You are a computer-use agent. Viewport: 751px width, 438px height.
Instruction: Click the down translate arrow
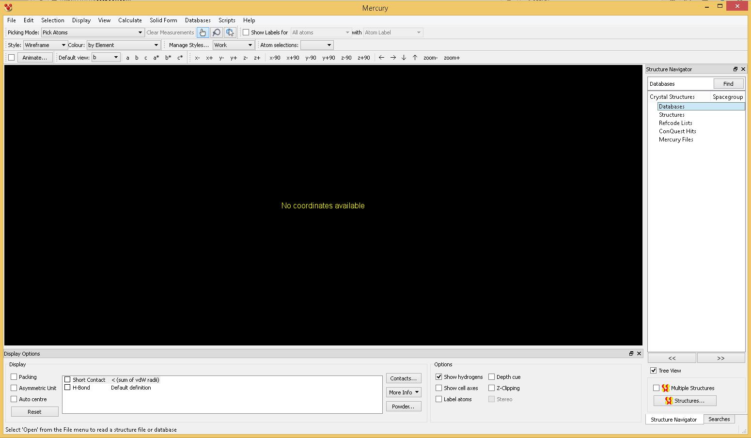click(404, 58)
